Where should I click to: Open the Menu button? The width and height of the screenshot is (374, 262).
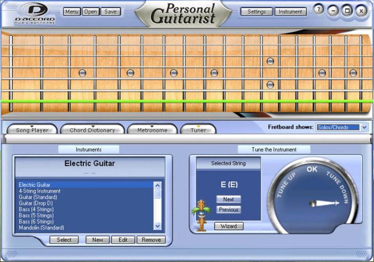click(x=72, y=11)
